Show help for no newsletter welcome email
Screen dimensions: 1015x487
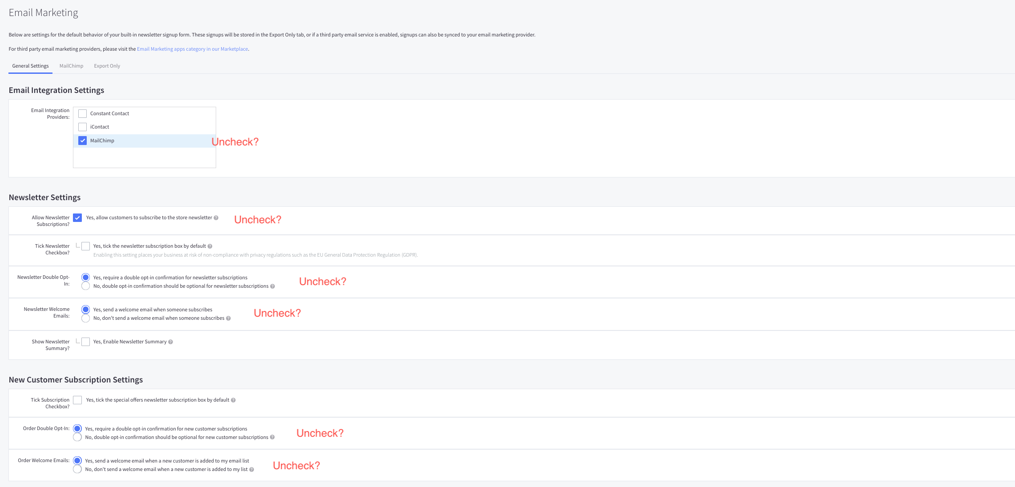tap(229, 318)
